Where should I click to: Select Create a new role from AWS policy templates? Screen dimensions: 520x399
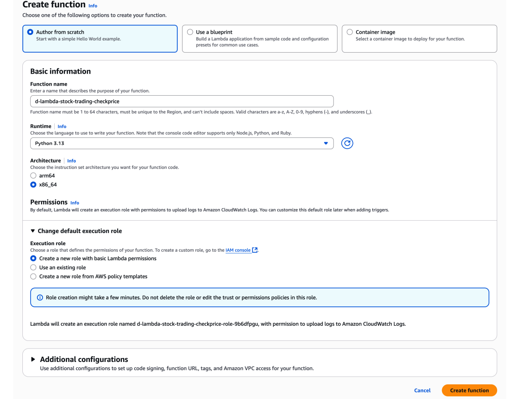click(33, 277)
